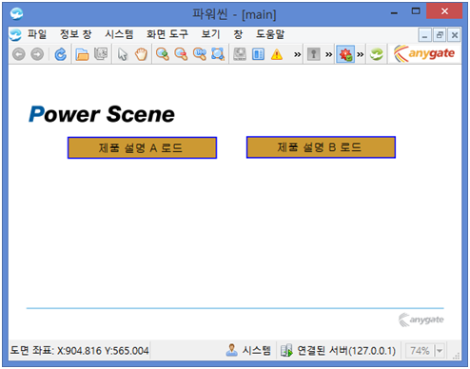Open the 화면 도구 menu
Image resolution: width=470 pixels, height=369 pixels.
coord(167,34)
